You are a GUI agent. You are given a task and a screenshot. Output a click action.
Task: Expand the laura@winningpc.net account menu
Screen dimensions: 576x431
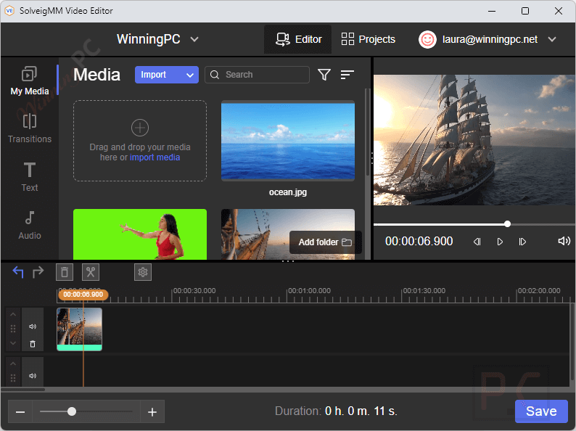tap(552, 39)
